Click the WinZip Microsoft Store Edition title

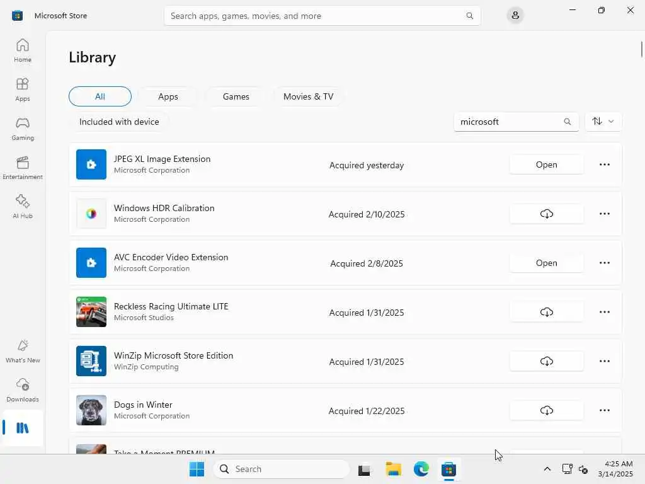tap(174, 355)
